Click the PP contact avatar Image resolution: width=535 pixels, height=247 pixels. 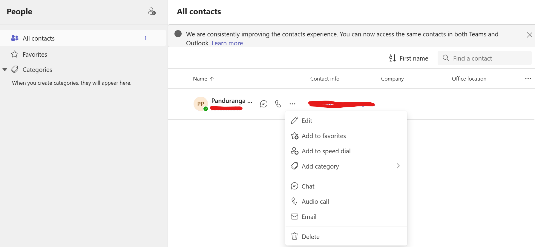coord(201,104)
